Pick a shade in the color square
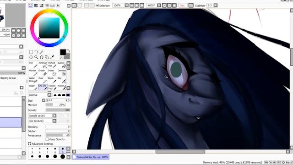 49,28
